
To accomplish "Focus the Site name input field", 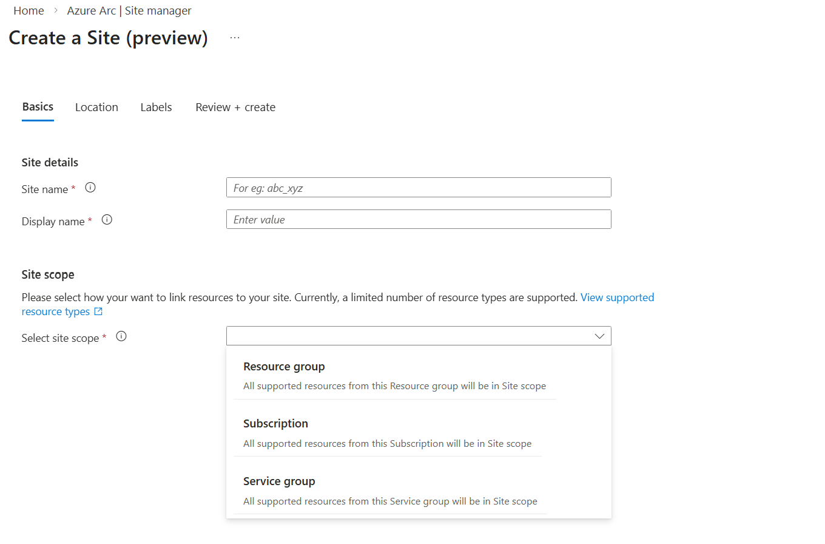I will point(419,188).
